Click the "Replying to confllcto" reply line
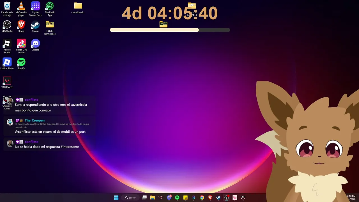This screenshot has height=202, width=359. 52,125
